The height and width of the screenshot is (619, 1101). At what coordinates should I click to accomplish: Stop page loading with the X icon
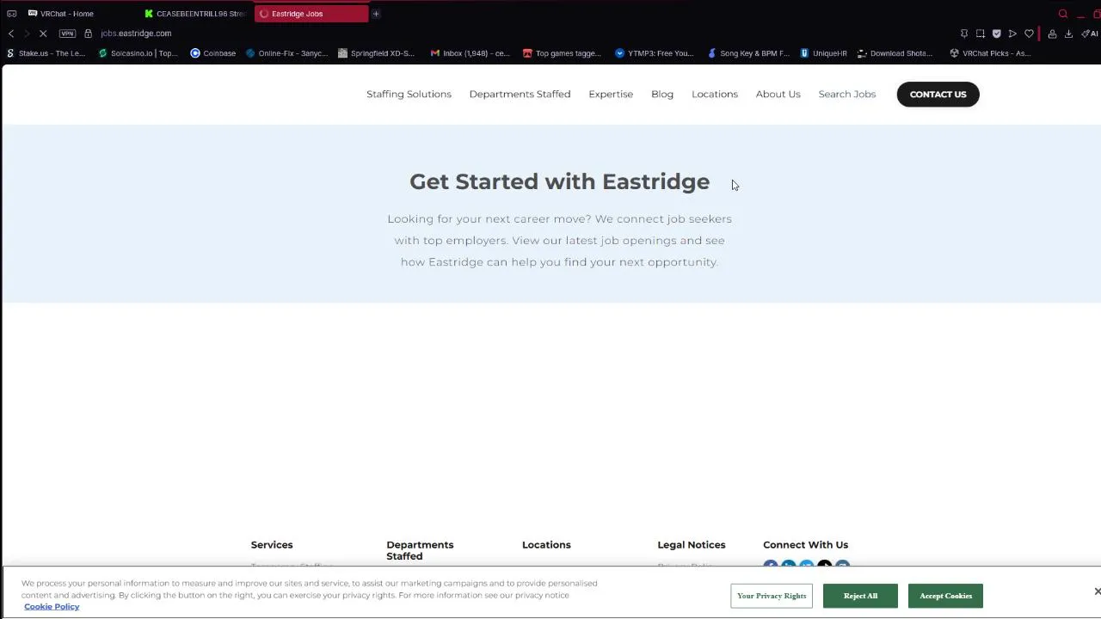[43, 34]
